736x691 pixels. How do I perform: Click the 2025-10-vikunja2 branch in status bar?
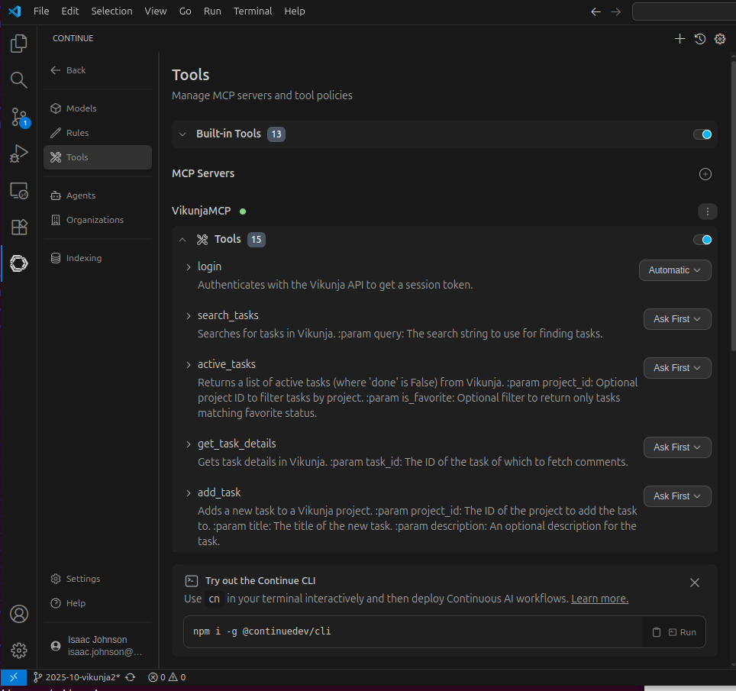pyautogui.click(x=76, y=677)
